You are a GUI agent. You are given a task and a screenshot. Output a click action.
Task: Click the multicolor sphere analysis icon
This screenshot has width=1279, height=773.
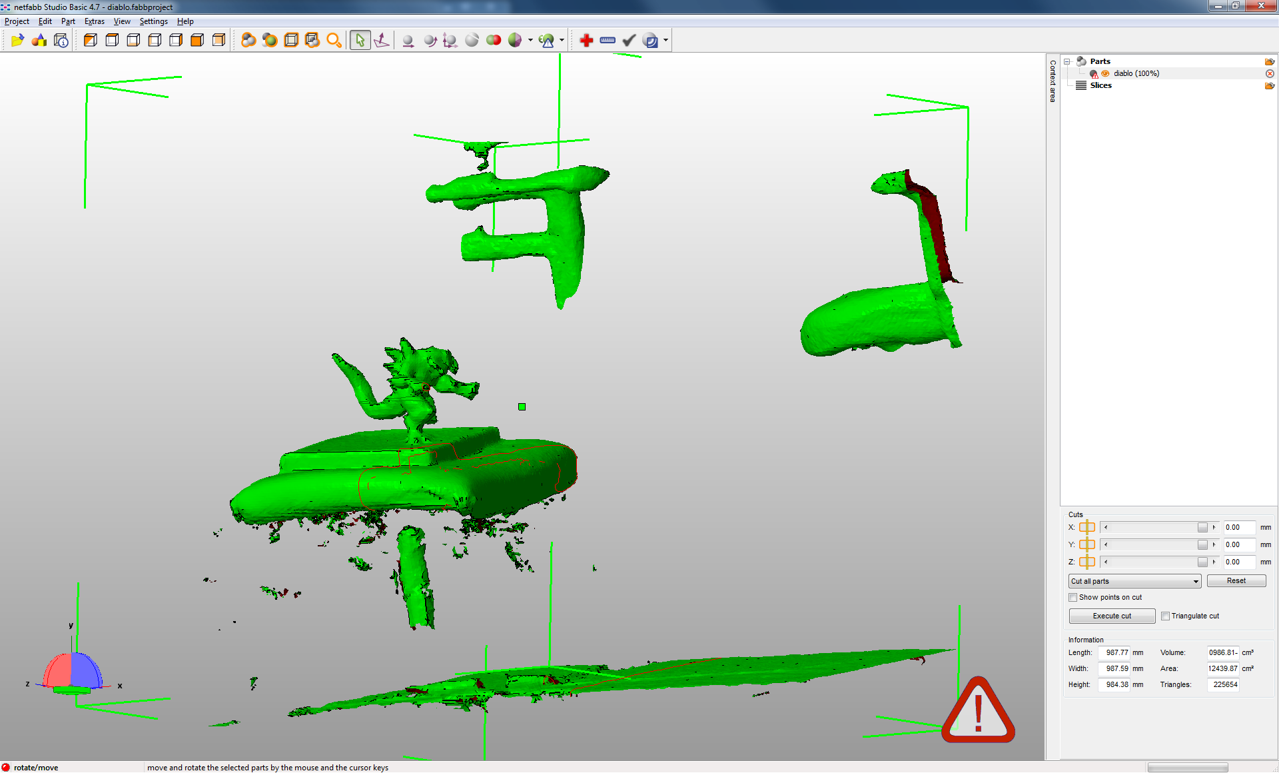coord(515,41)
